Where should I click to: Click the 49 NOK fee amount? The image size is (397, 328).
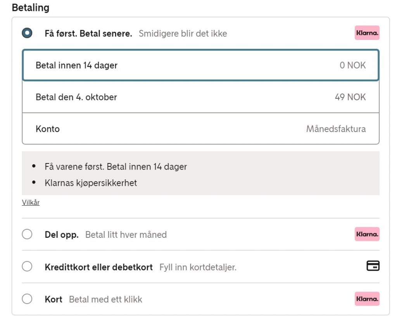(350, 97)
